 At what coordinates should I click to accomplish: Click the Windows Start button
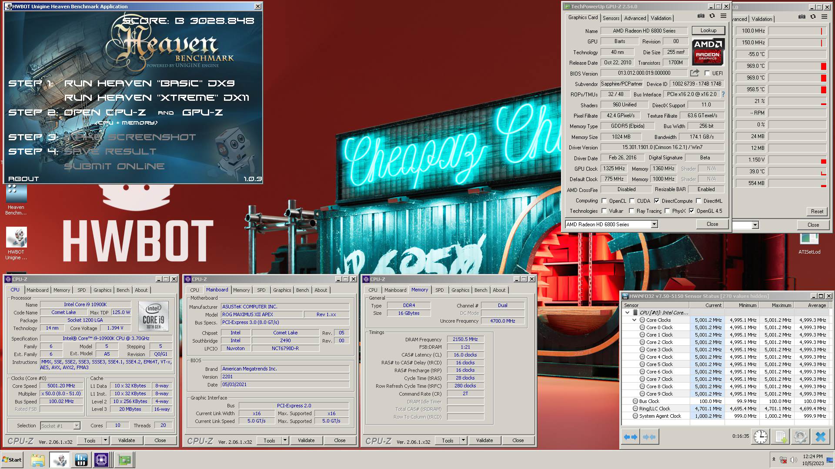tap(12, 460)
